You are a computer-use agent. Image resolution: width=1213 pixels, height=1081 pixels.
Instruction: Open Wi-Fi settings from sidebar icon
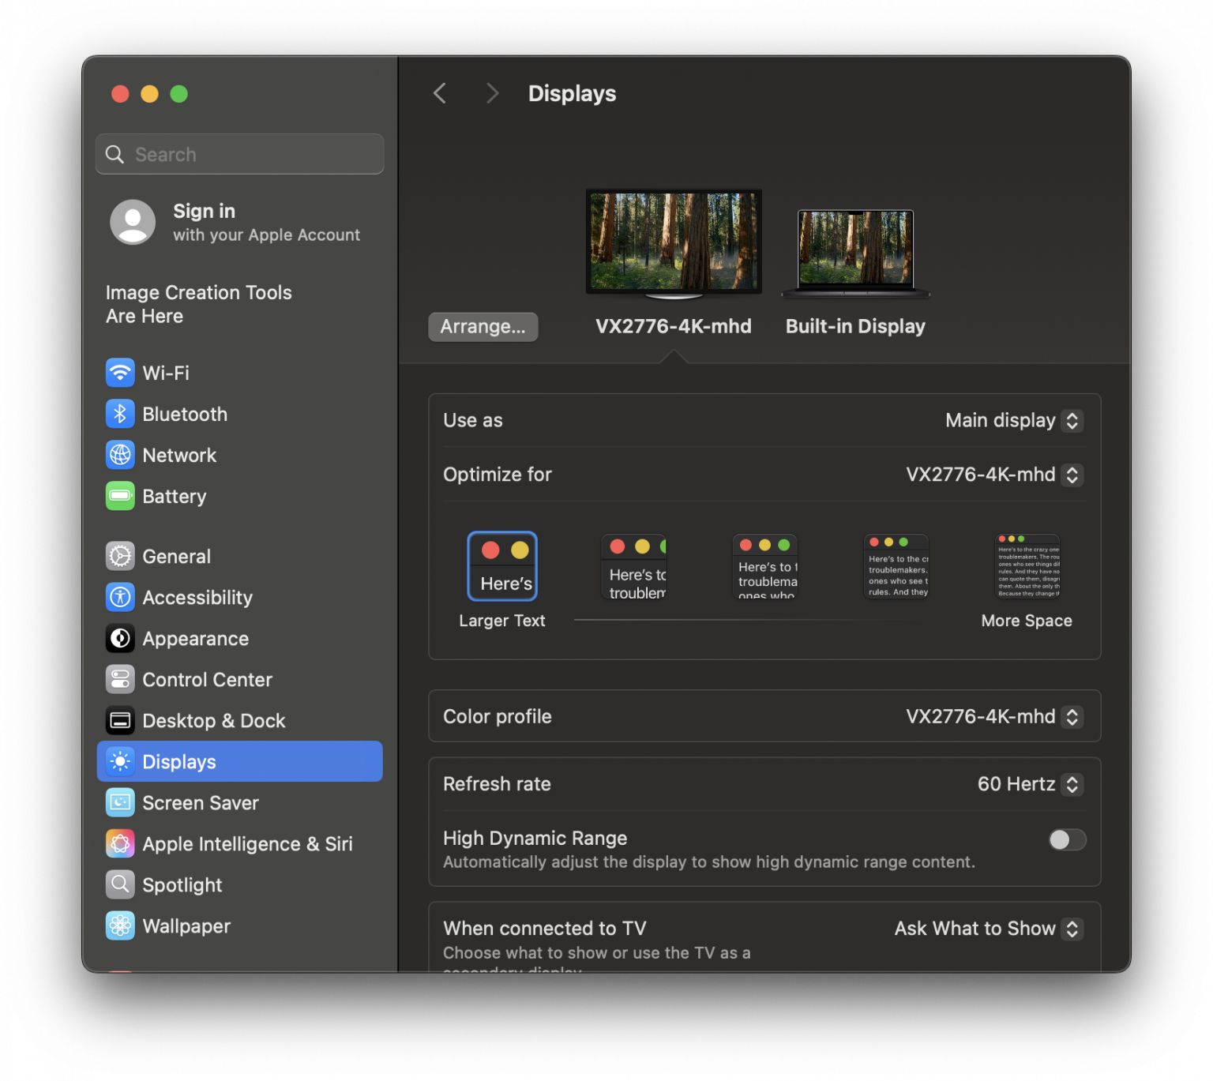click(120, 373)
